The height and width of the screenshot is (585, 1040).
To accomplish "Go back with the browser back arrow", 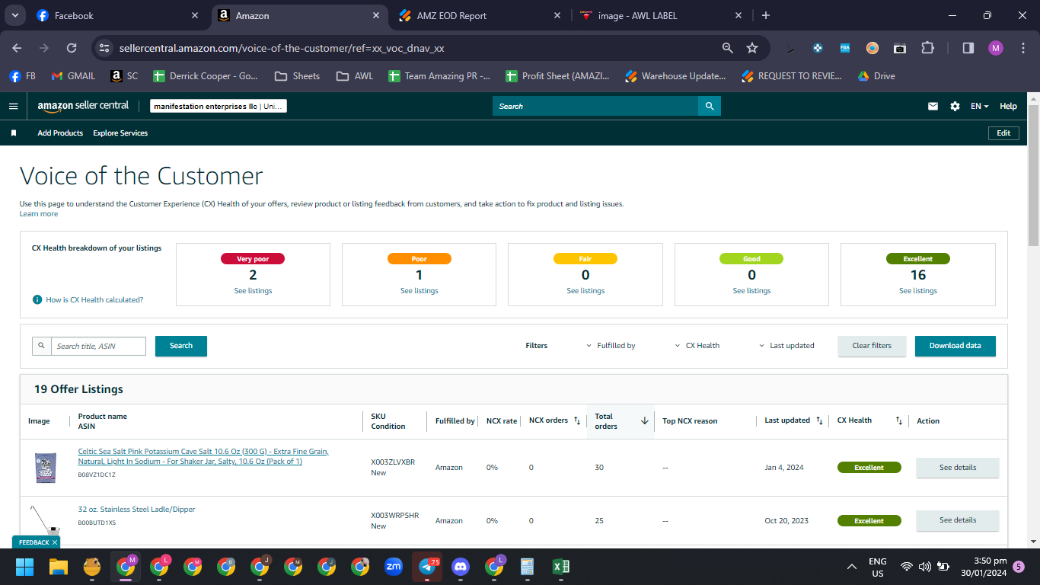I will (x=17, y=48).
